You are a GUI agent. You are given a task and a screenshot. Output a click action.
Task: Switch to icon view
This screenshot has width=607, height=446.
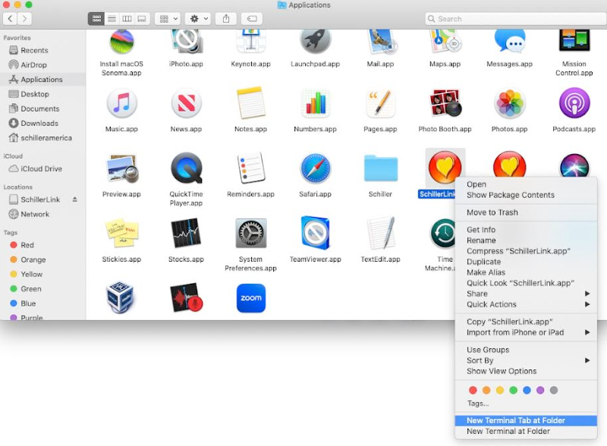(x=96, y=18)
